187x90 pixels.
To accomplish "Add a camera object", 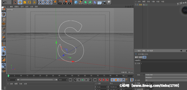I will pos(104,2).
